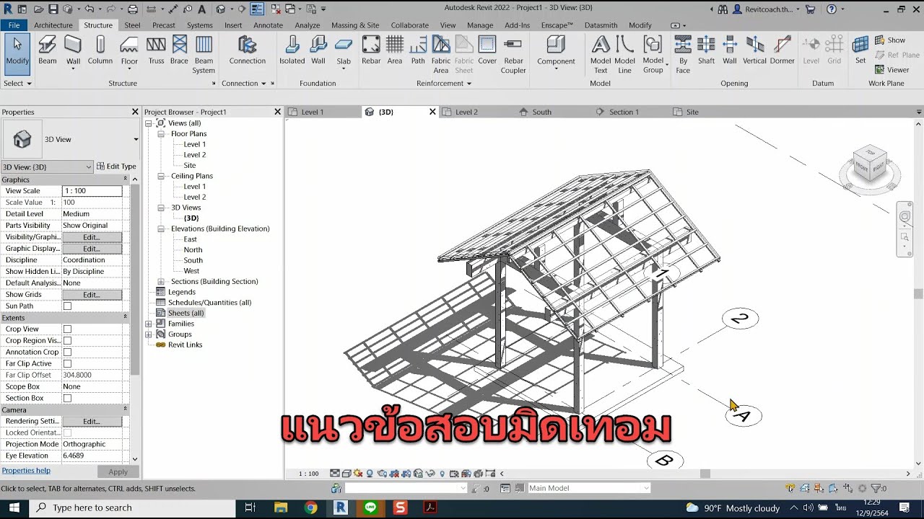This screenshot has width=924, height=519.
Task: Select the Isolated foundation tool
Action: point(292,51)
